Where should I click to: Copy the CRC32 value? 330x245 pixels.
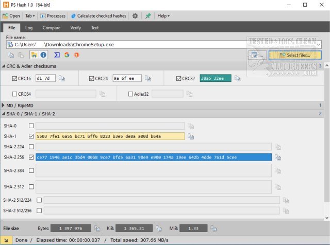click(x=237, y=78)
